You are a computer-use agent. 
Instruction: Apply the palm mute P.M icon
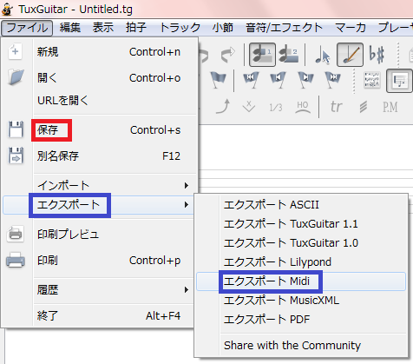pos(390,107)
